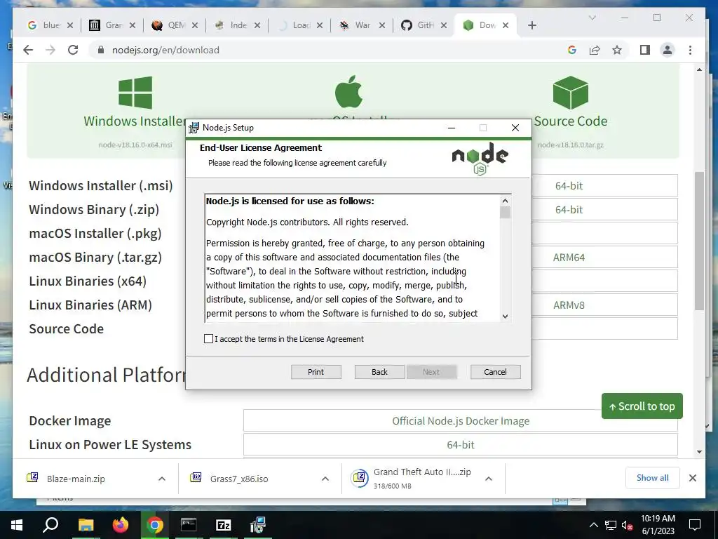The image size is (718, 539).
Task: Click Scroll to top button
Action: pyautogui.click(x=642, y=406)
